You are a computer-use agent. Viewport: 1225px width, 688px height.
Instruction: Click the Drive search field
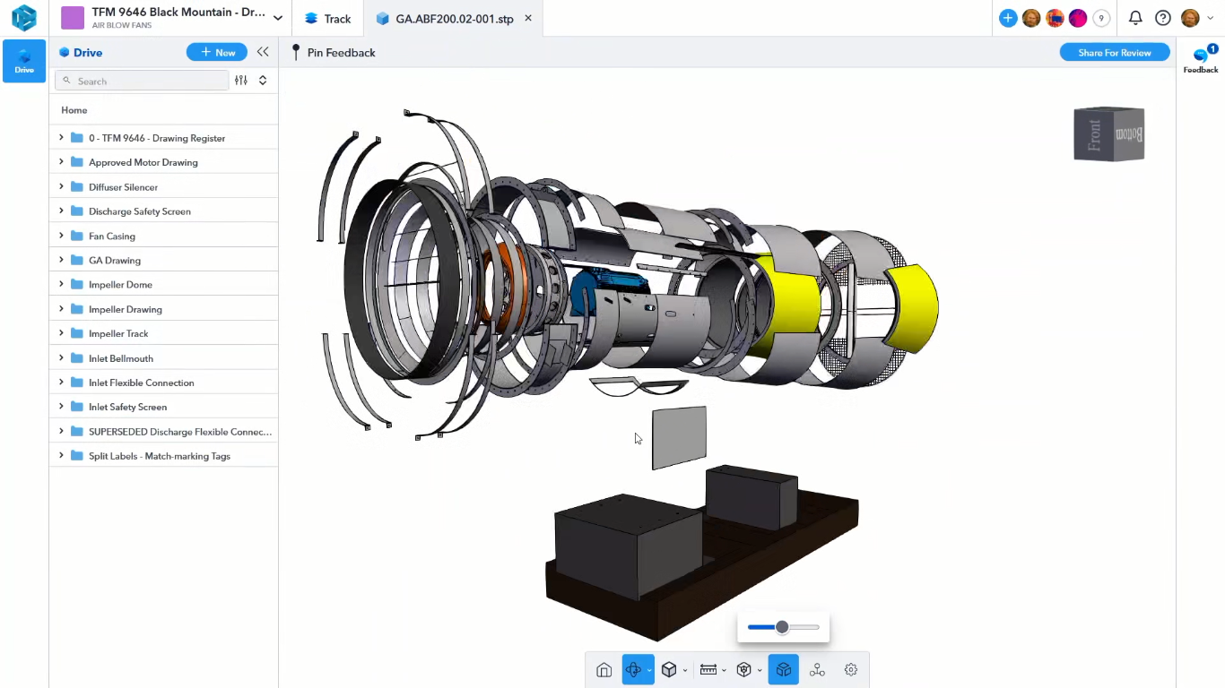pos(142,81)
